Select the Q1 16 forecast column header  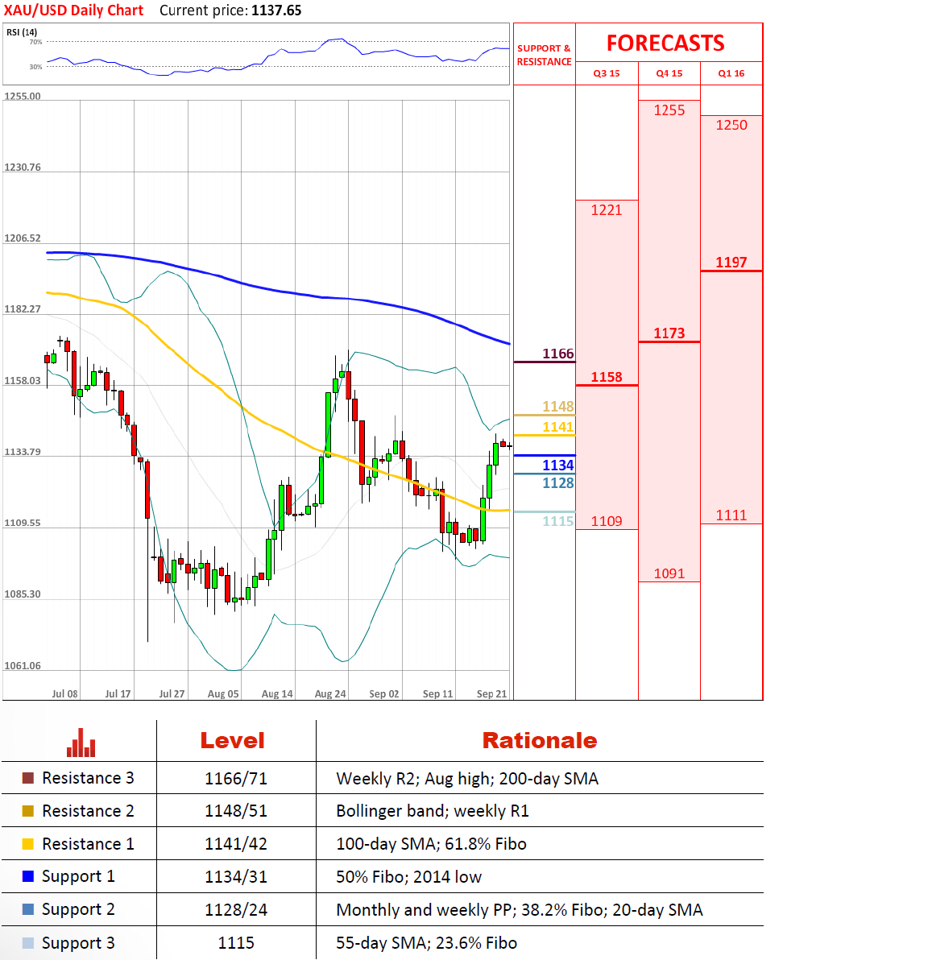point(731,73)
